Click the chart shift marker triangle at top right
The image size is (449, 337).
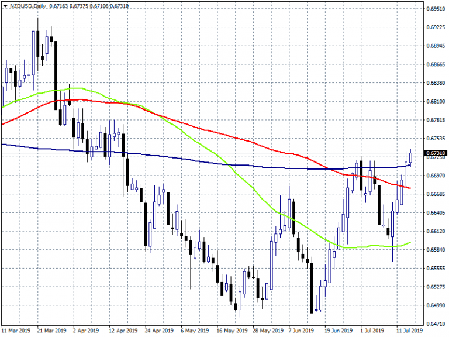(x=416, y=6)
